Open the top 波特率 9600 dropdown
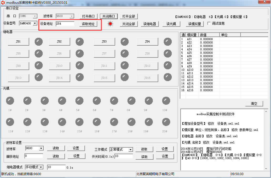271x178 pixels. (72, 16)
